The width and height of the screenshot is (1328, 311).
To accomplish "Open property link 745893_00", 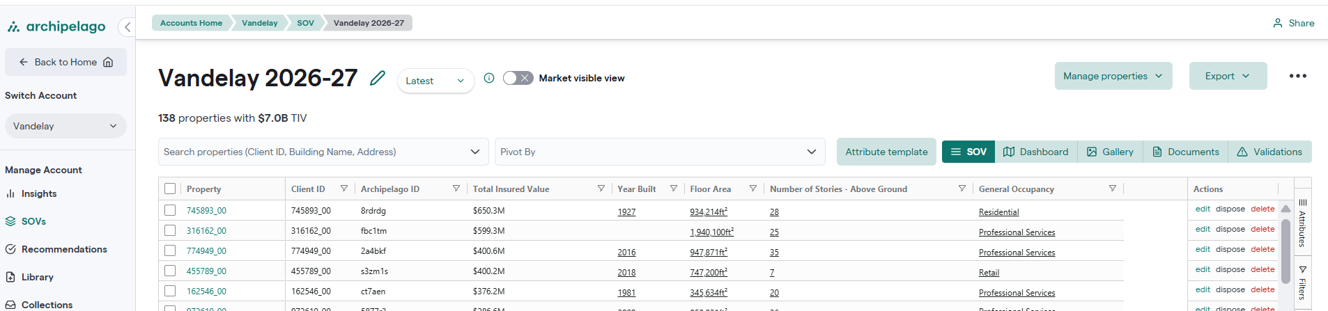I will (x=206, y=210).
